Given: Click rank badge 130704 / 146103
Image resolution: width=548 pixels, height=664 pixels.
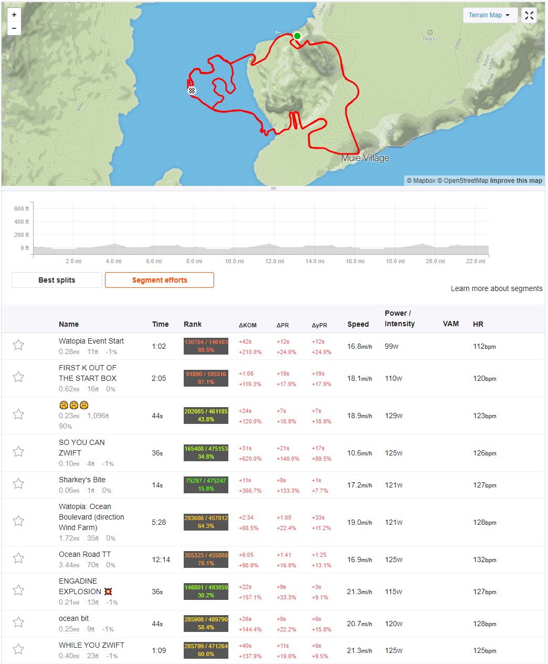Looking at the screenshot, I should (x=206, y=346).
